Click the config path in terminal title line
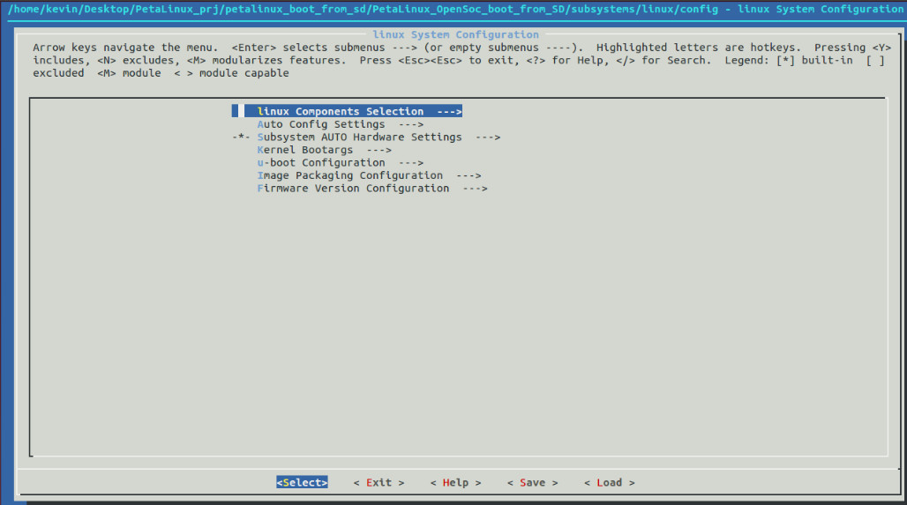907x505 pixels. 363,9
